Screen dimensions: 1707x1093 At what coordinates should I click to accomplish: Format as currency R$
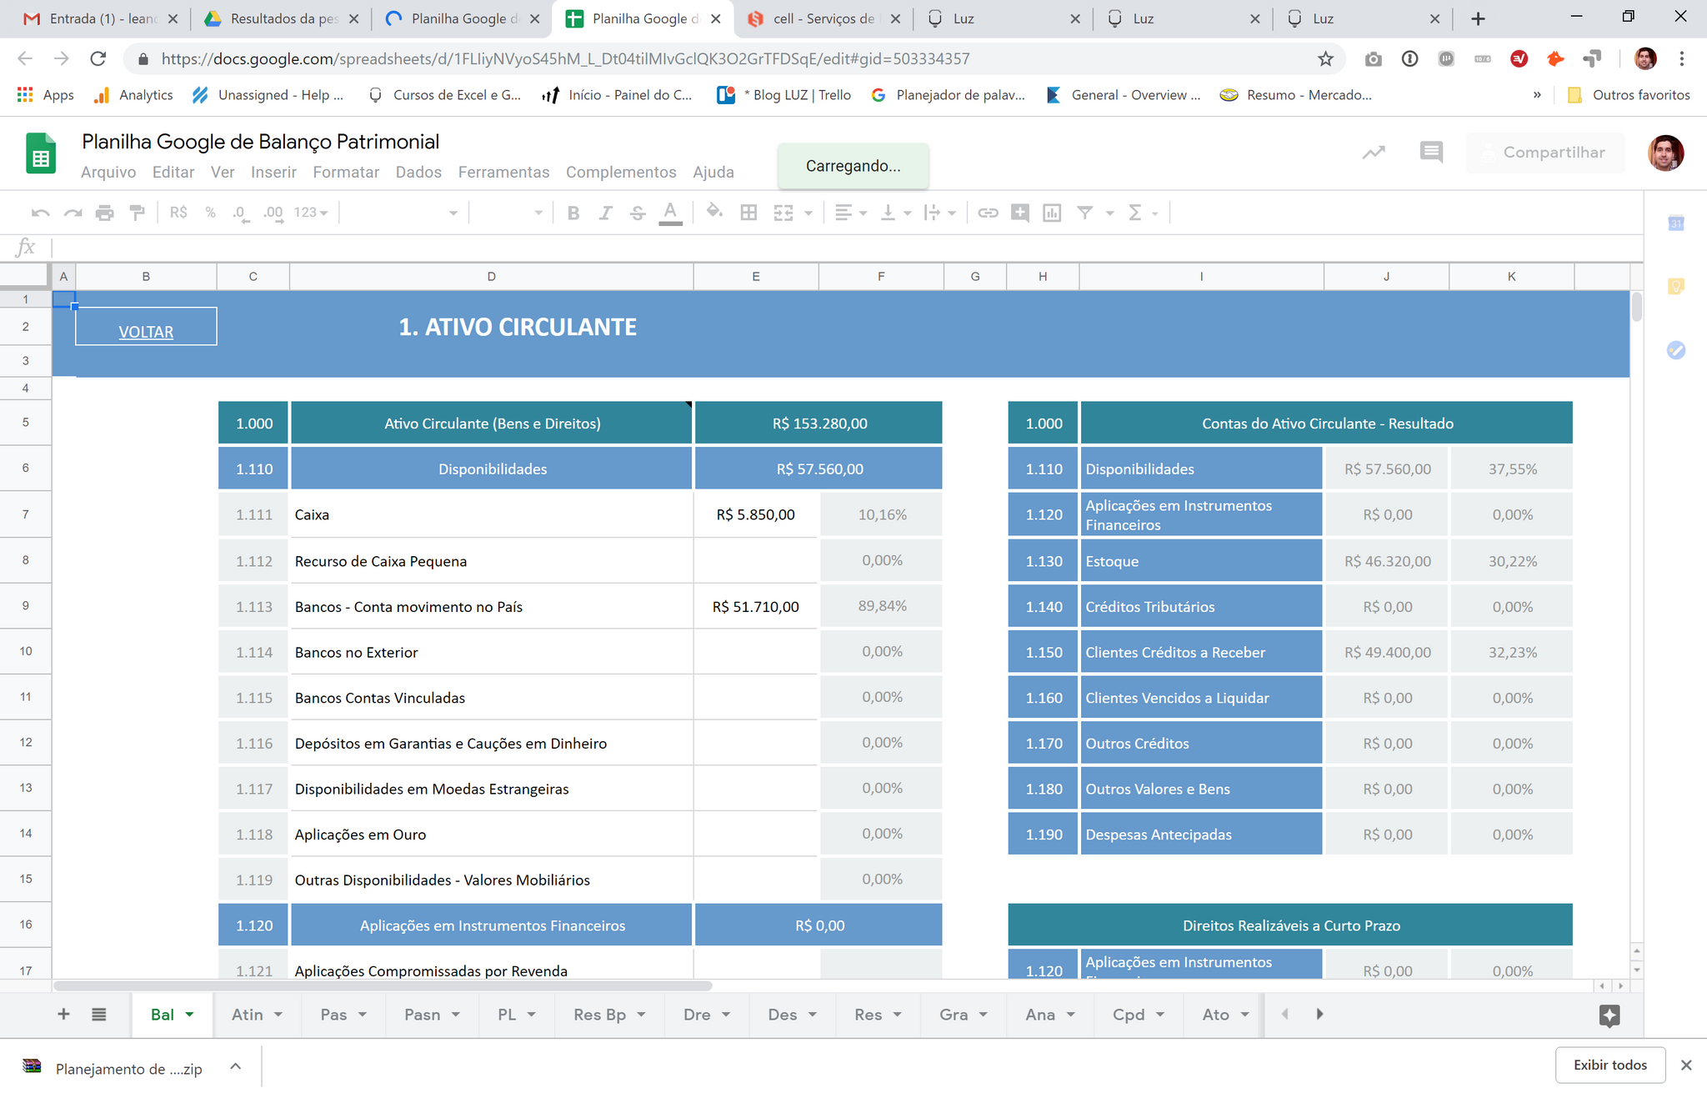pos(178,213)
